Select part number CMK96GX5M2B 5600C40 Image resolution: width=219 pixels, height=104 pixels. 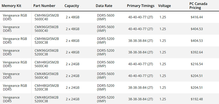46,29
